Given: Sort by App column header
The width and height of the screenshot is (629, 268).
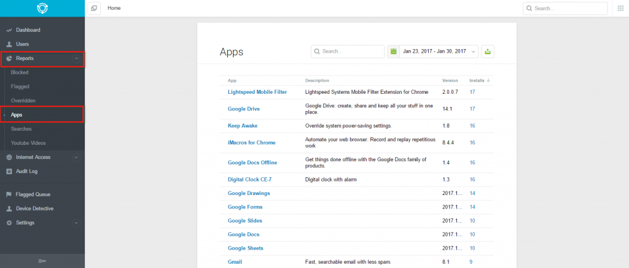Looking at the screenshot, I should [232, 80].
